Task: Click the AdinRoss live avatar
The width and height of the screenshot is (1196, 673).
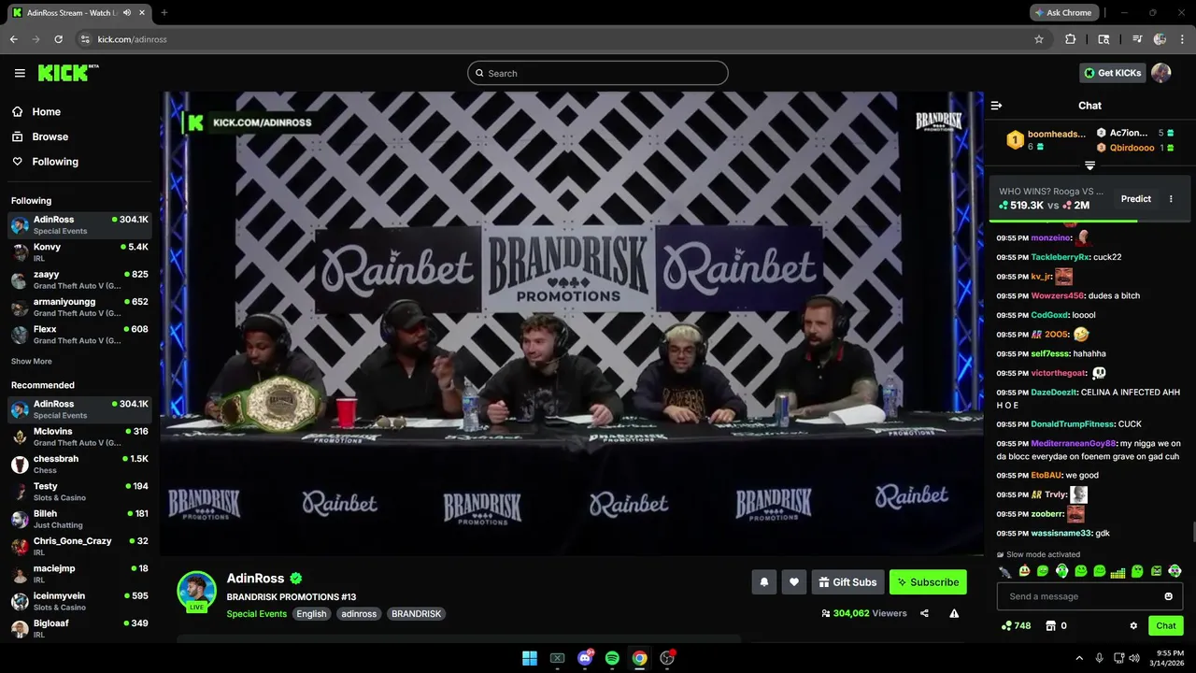Action: [x=197, y=591]
